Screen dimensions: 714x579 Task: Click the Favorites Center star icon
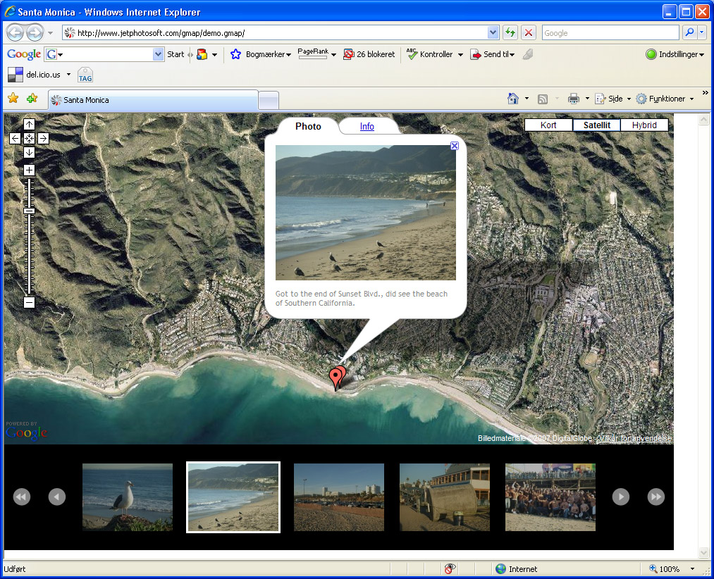coord(13,99)
